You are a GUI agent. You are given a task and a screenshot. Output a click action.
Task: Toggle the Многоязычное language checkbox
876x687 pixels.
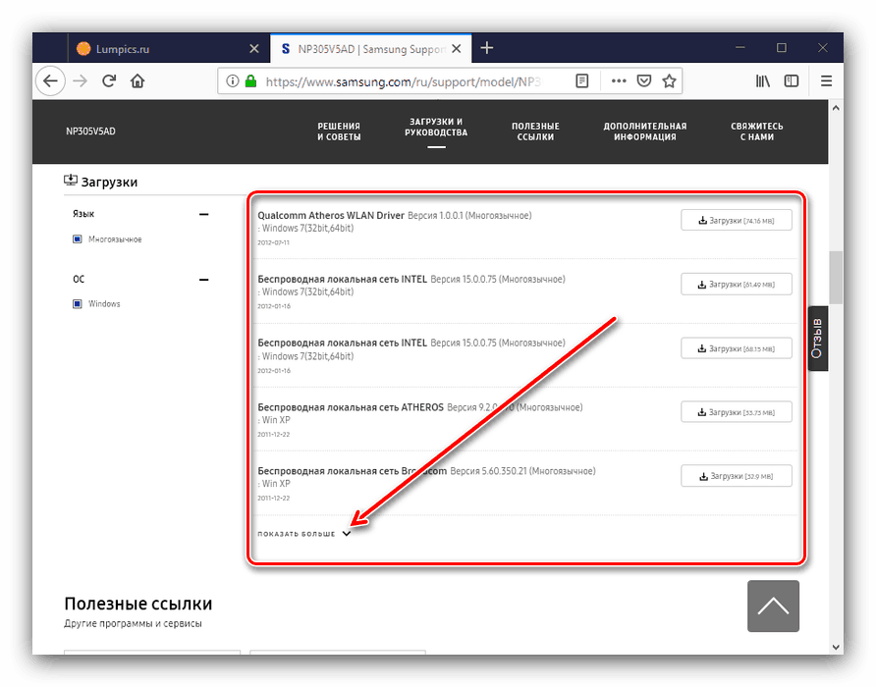point(78,239)
